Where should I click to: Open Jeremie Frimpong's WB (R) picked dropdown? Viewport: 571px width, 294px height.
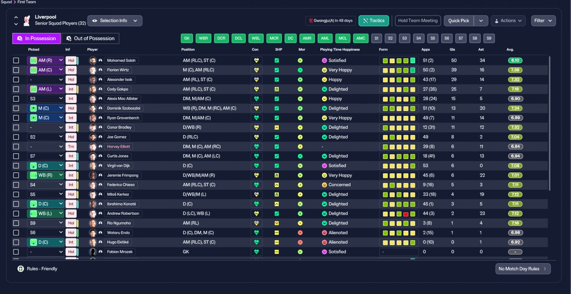46,176
